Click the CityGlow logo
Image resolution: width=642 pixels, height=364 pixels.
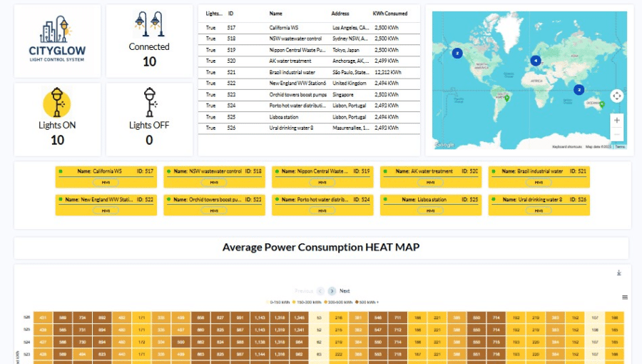click(57, 39)
